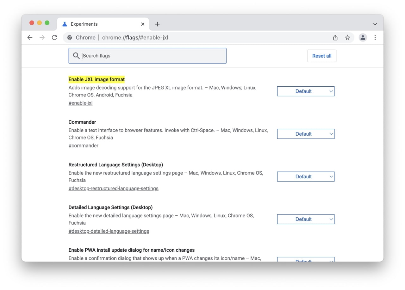Click the forward navigation arrow

pyautogui.click(x=42, y=37)
